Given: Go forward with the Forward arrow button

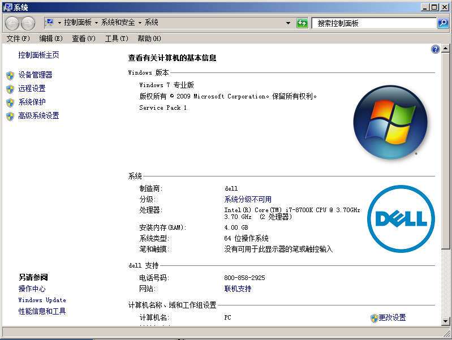Looking at the screenshot, I should [x=28, y=23].
